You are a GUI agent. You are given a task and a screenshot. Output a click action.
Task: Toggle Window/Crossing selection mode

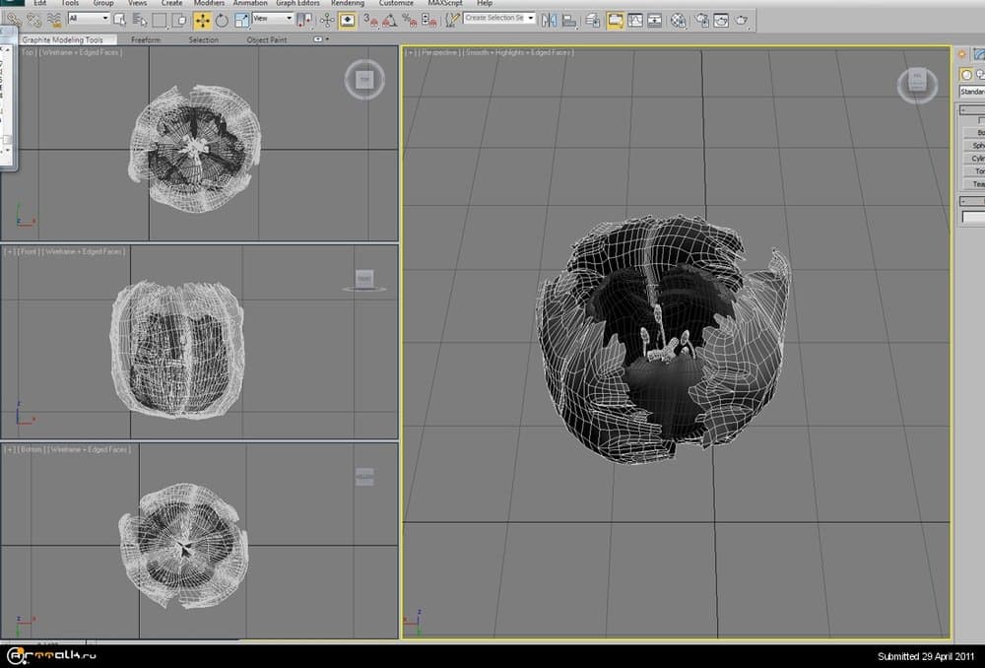179,20
